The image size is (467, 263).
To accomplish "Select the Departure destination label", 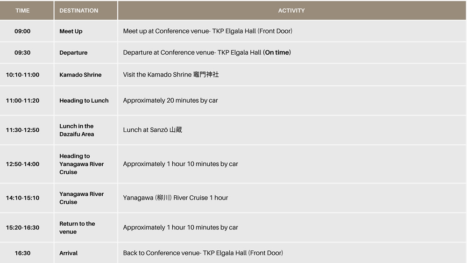I will [73, 53].
